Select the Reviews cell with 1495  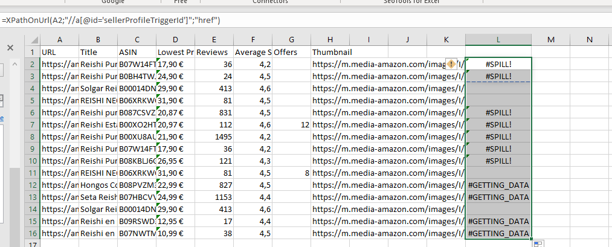pyautogui.click(x=214, y=137)
